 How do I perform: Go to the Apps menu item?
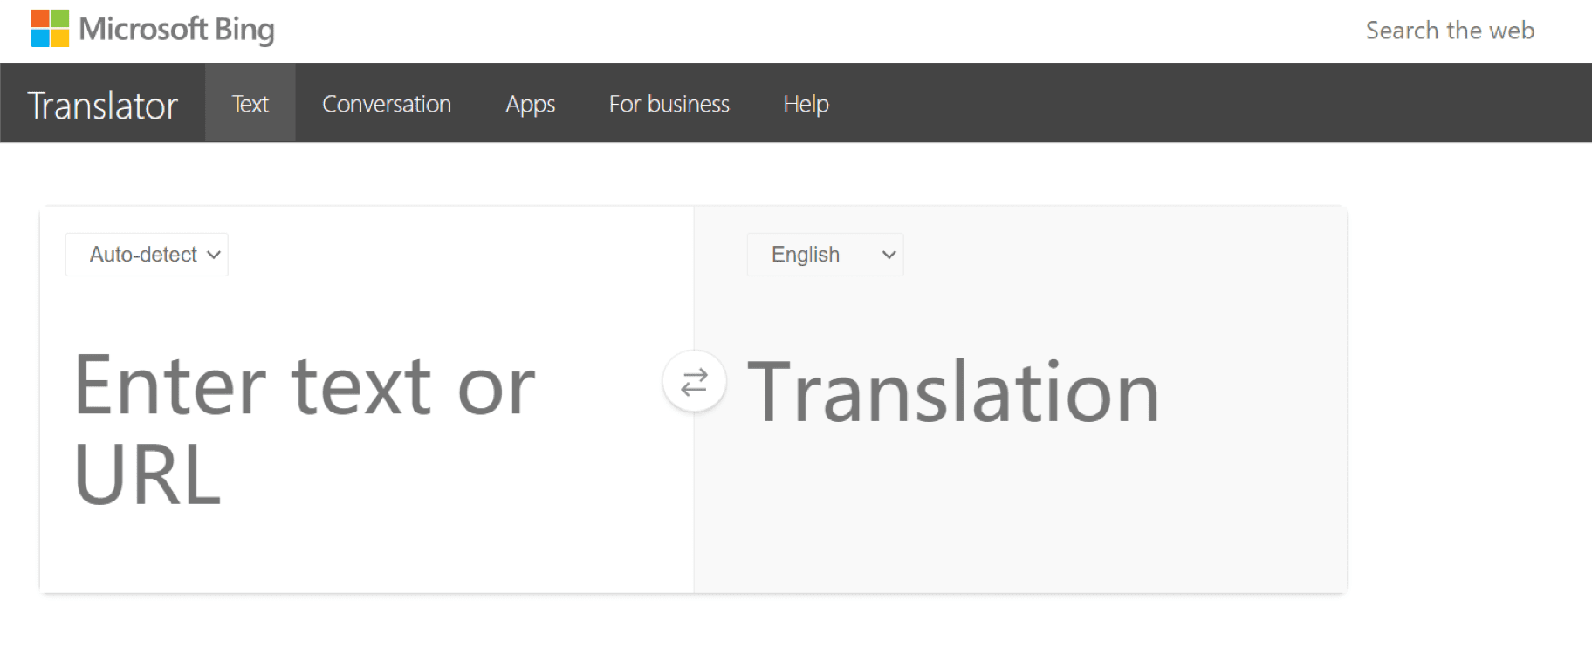531,104
